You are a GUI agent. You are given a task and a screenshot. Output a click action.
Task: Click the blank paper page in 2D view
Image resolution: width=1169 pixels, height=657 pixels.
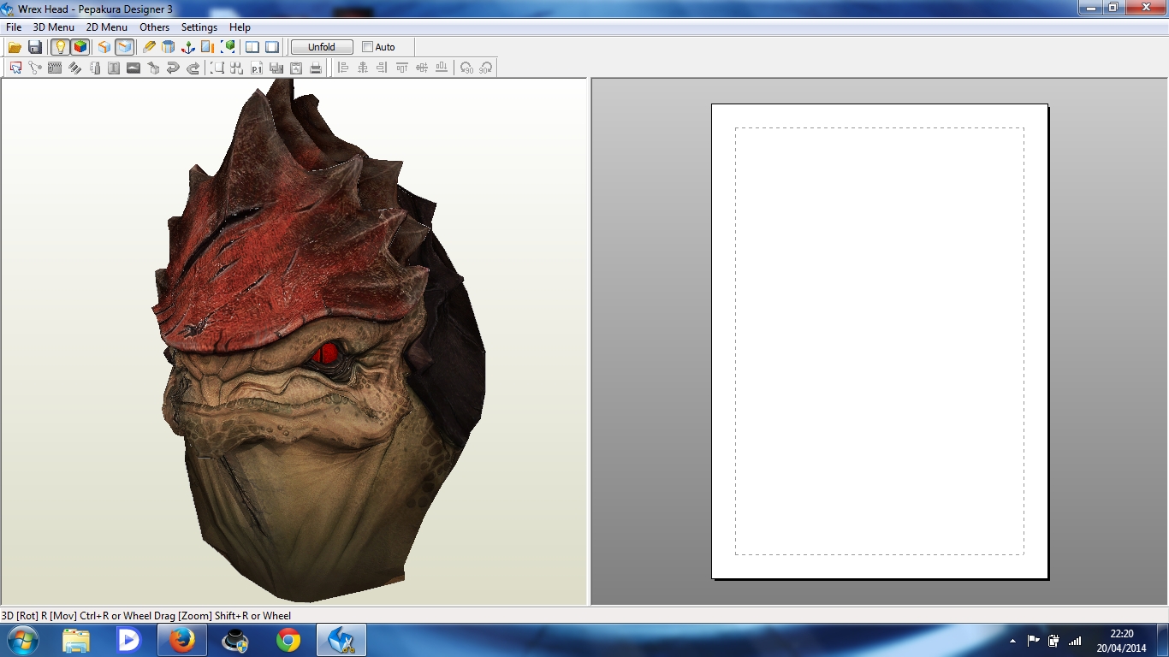coord(880,341)
